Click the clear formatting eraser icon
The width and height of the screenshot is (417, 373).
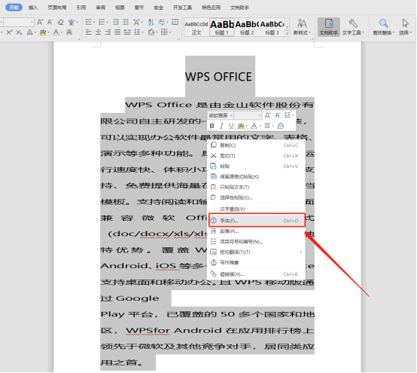(x=61, y=22)
